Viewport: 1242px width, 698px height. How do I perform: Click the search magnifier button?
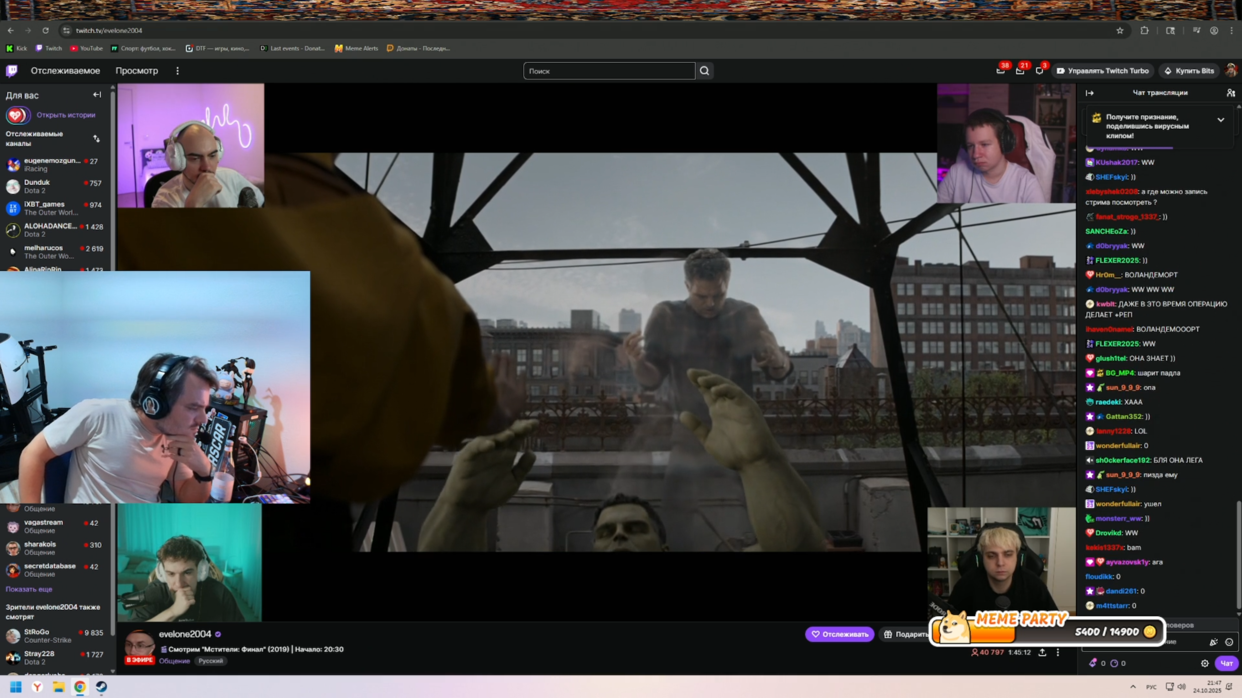point(704,71)
